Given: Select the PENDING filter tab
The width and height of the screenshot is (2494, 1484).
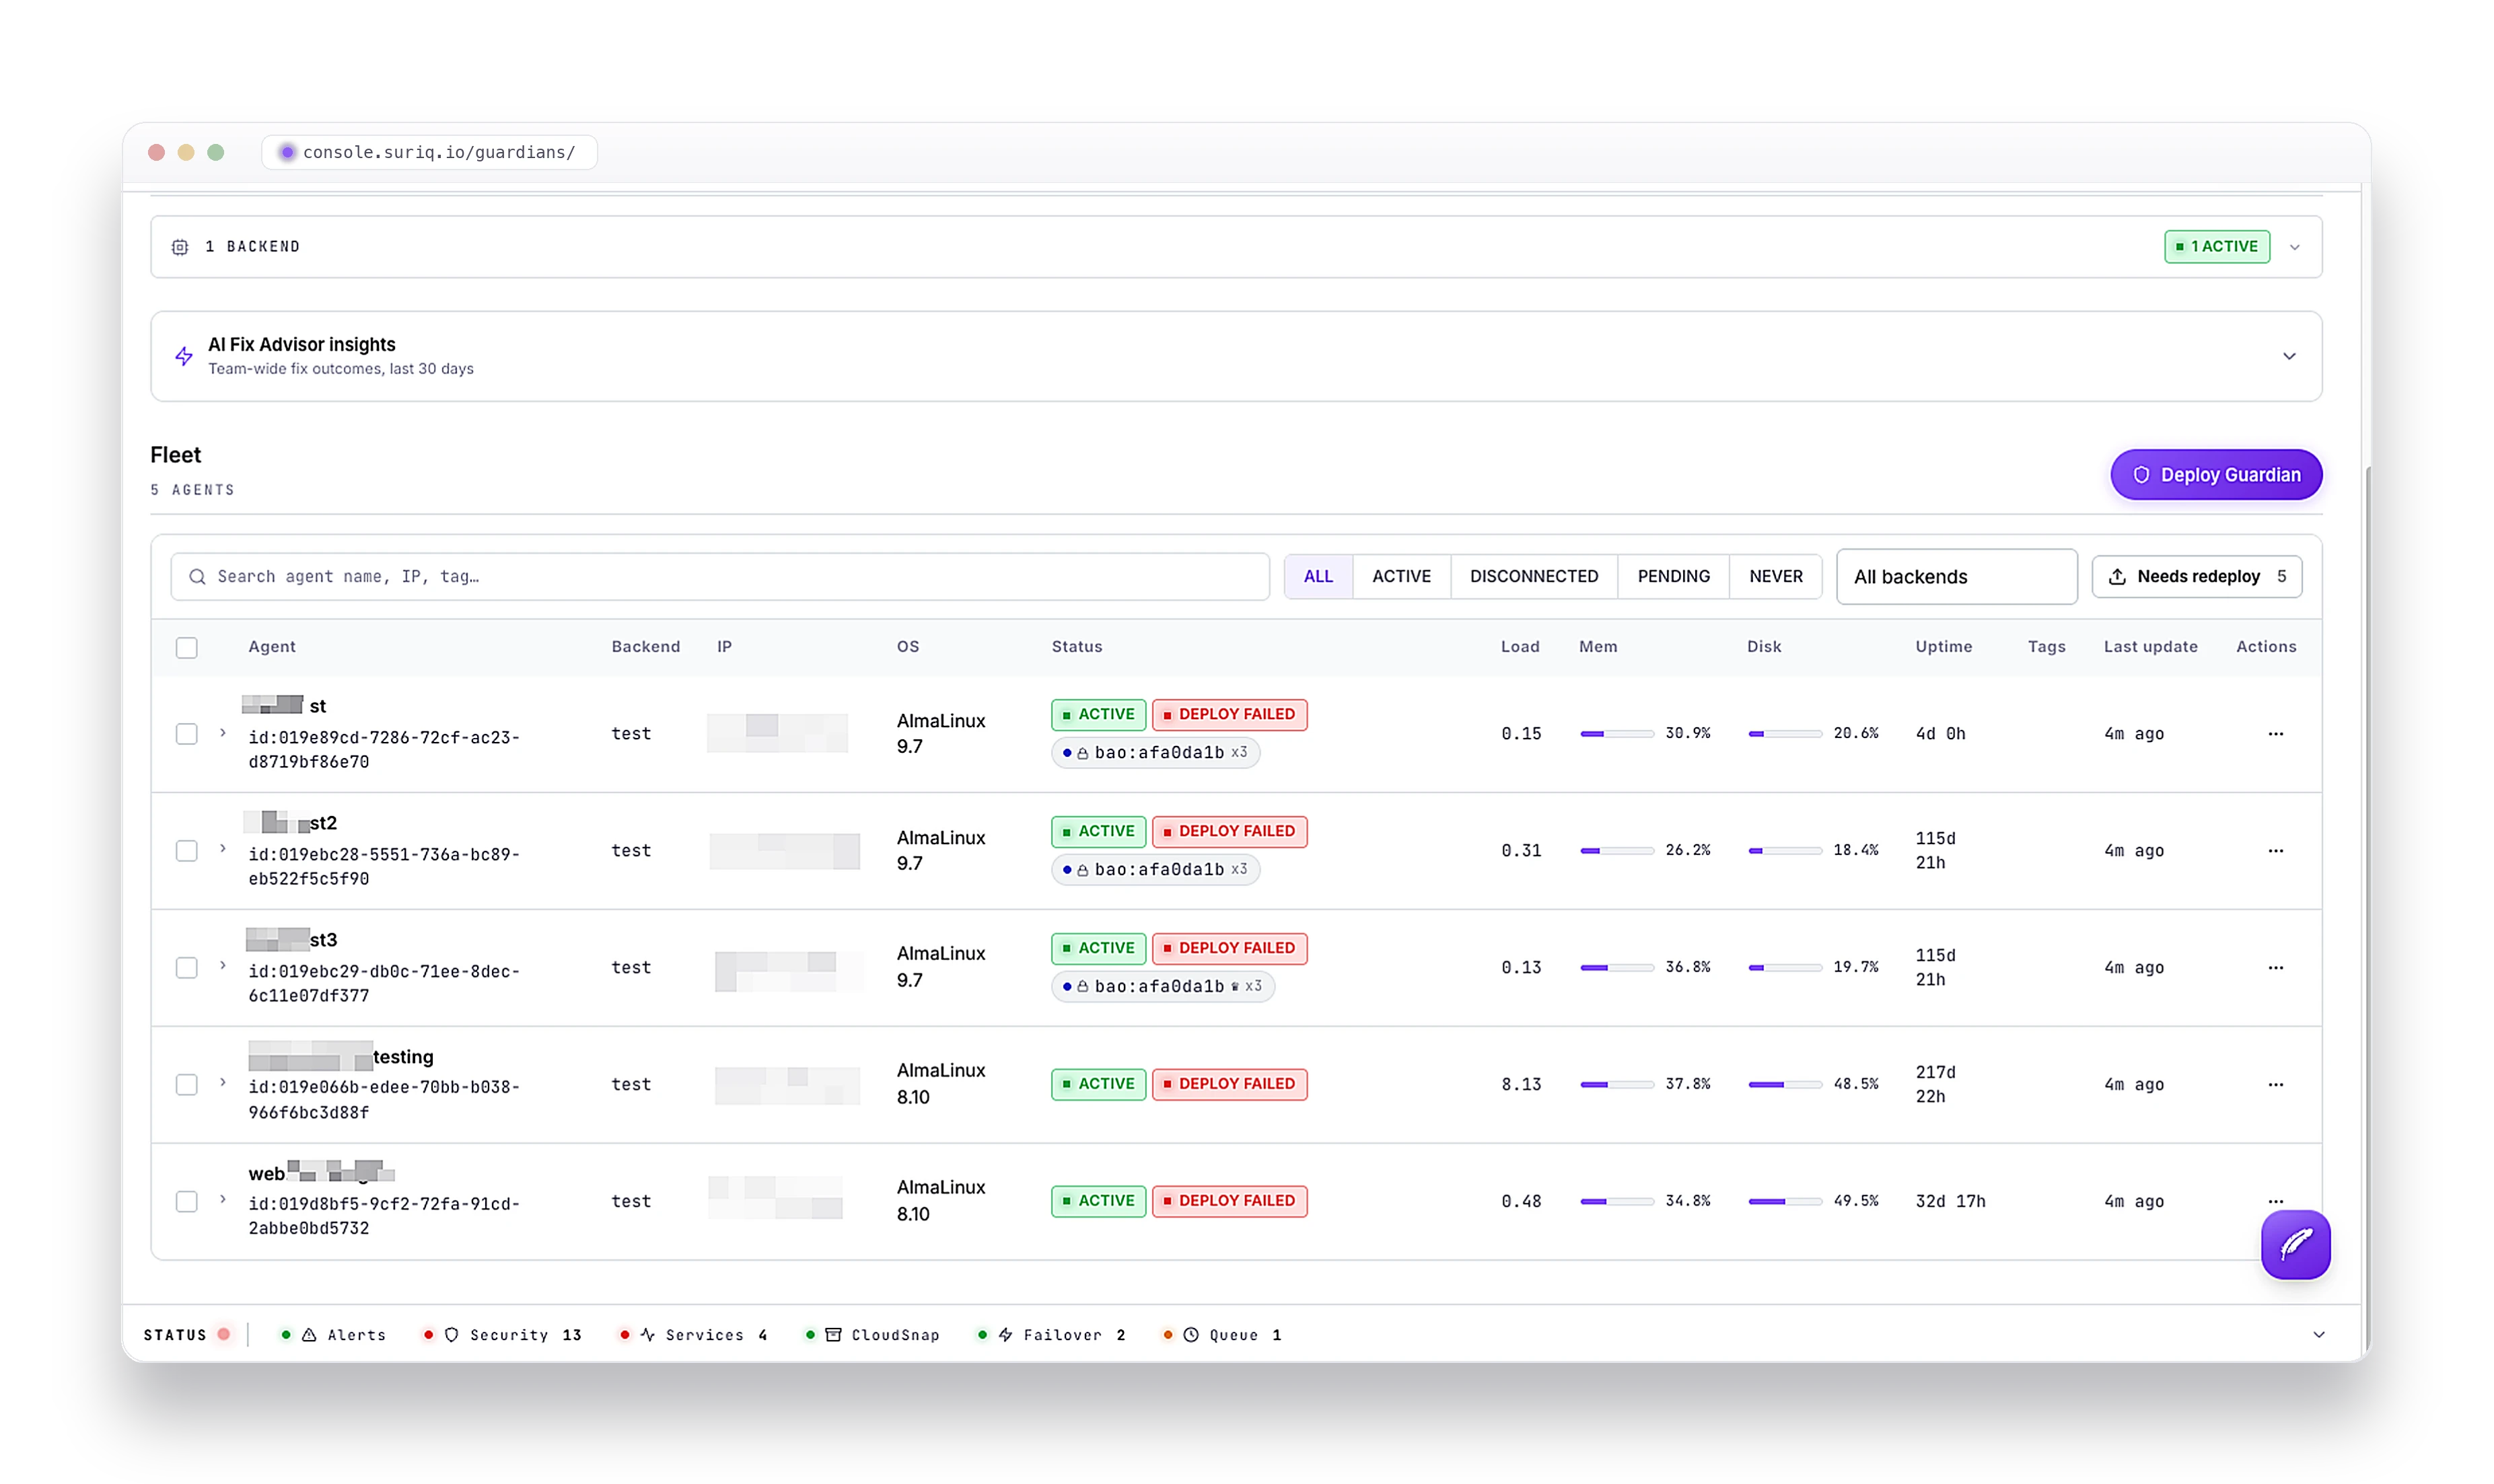Looking at the screenshot, I should point(1673,577).
